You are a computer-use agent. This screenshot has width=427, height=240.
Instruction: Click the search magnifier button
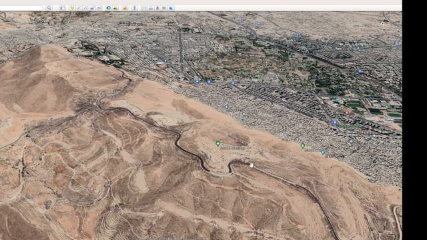(x=49, y=8)
